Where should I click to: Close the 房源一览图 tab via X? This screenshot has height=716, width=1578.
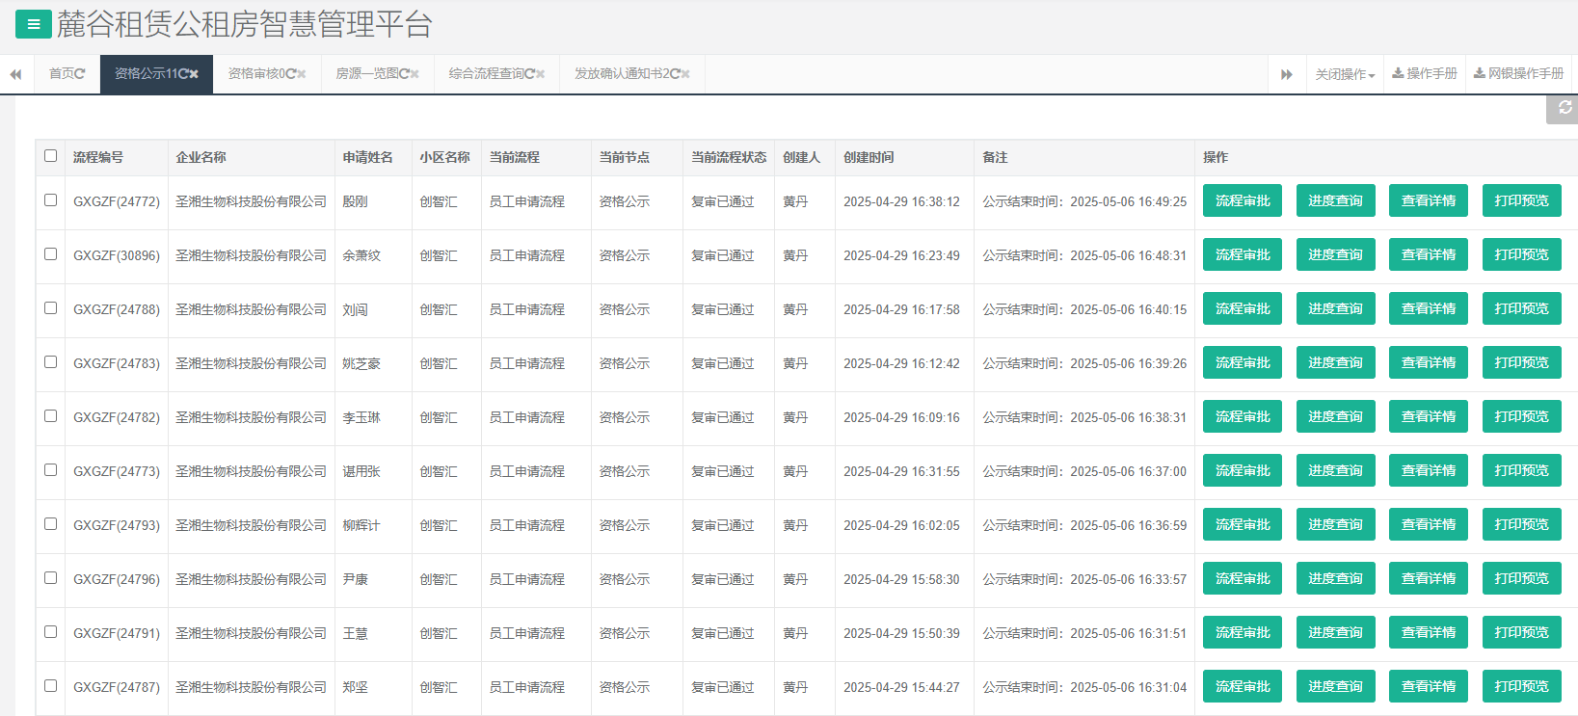tap(415, 74)
